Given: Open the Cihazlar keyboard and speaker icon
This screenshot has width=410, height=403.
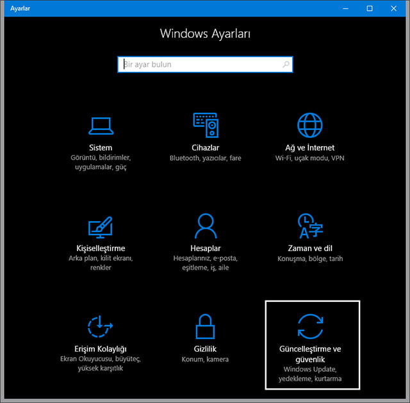Looking at the screenshot, I should 206,125.
